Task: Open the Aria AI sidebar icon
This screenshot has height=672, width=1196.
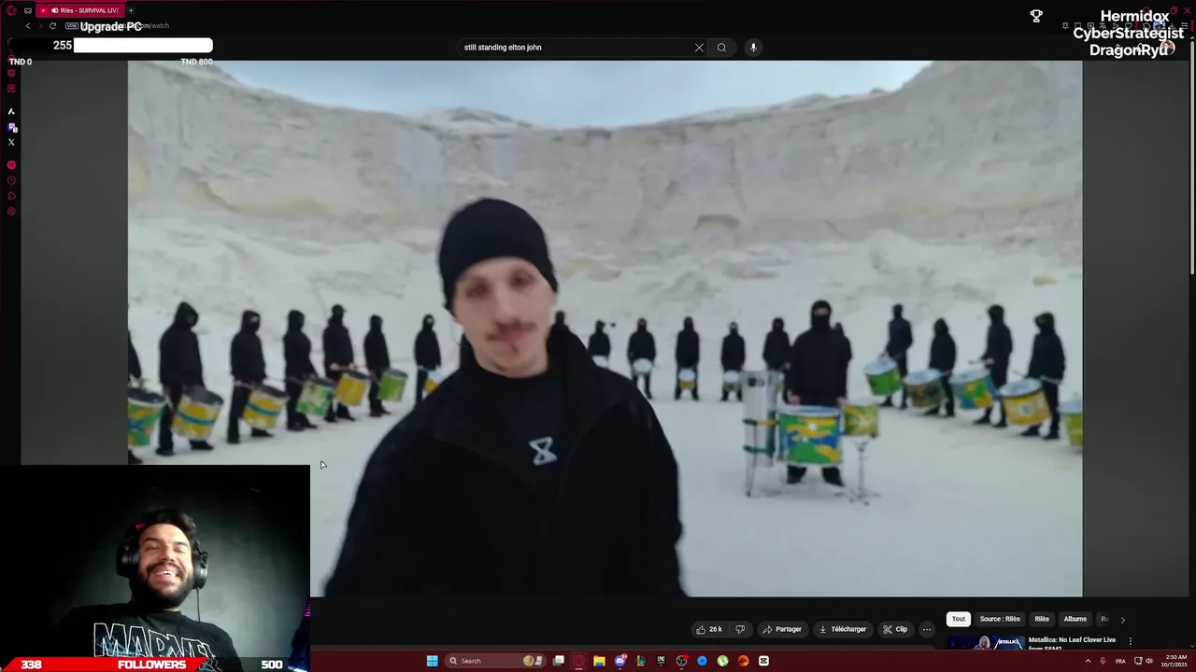Action: 11,111
